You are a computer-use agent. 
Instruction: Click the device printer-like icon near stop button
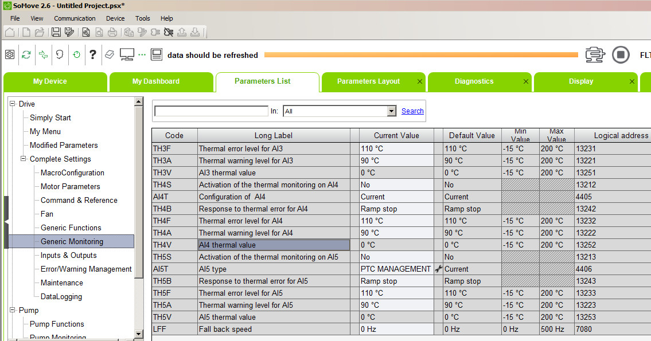click(x=595, y=55)
